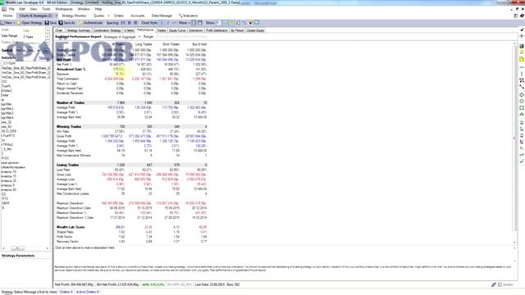Click Open Strategy in toolbar
This screenshot has height=295, width=525.
click(30, 23)
